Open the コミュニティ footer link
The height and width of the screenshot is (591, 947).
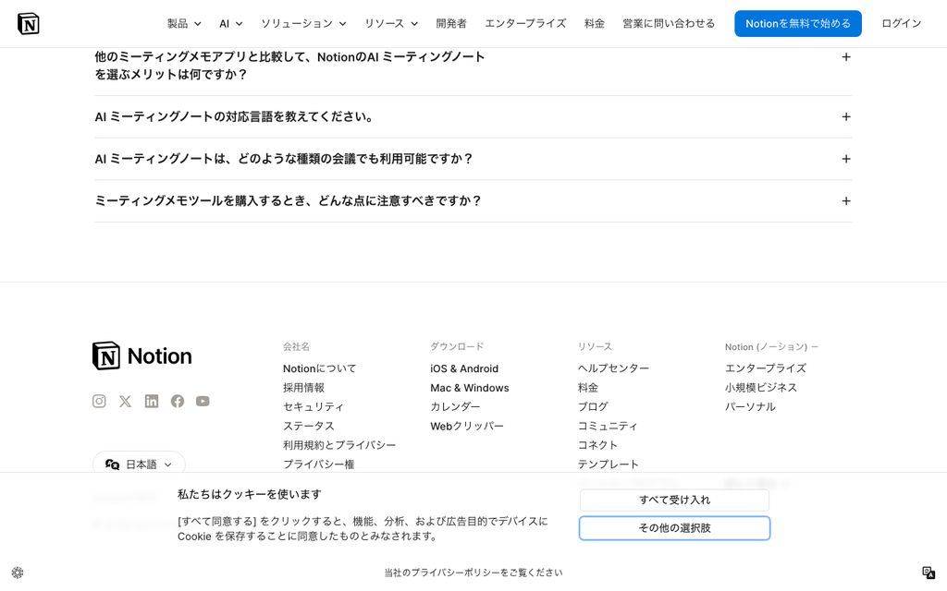(608, 426)
